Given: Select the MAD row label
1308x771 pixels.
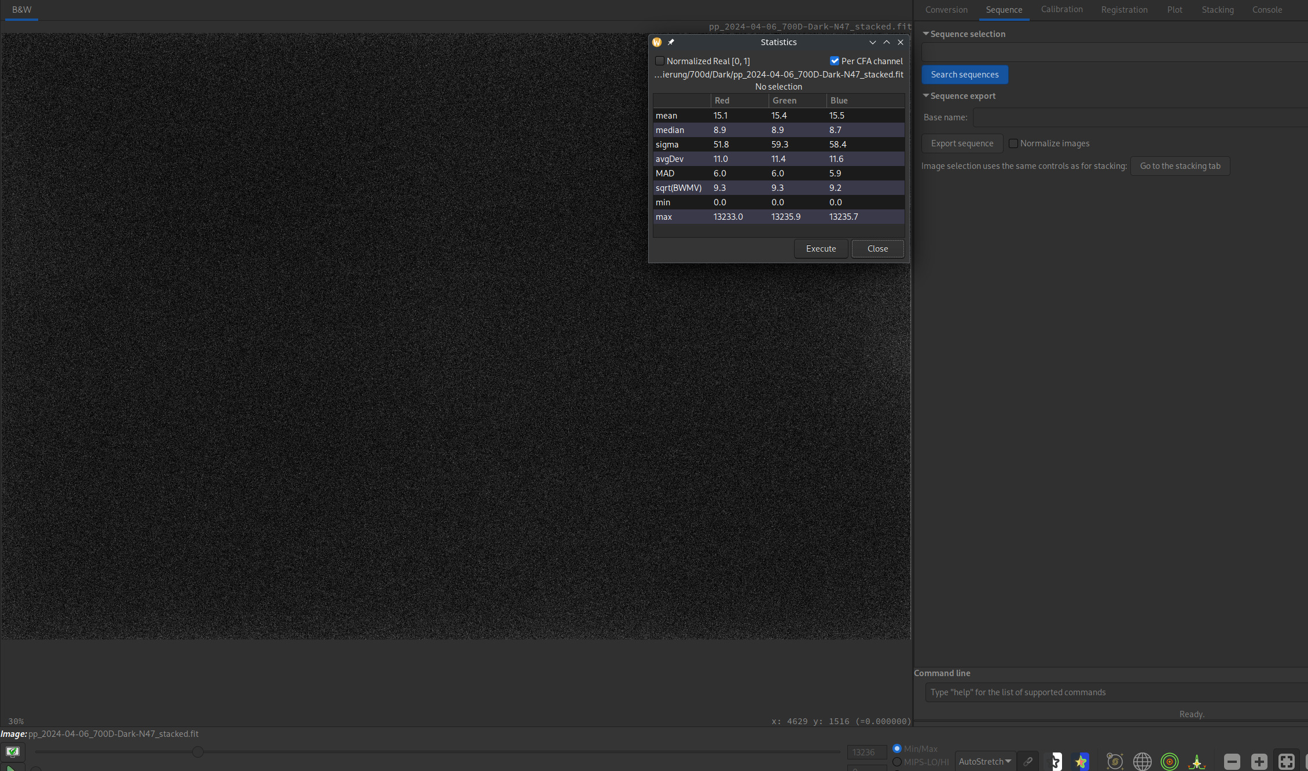Looking at the screenshot, I should pos(665,174).
